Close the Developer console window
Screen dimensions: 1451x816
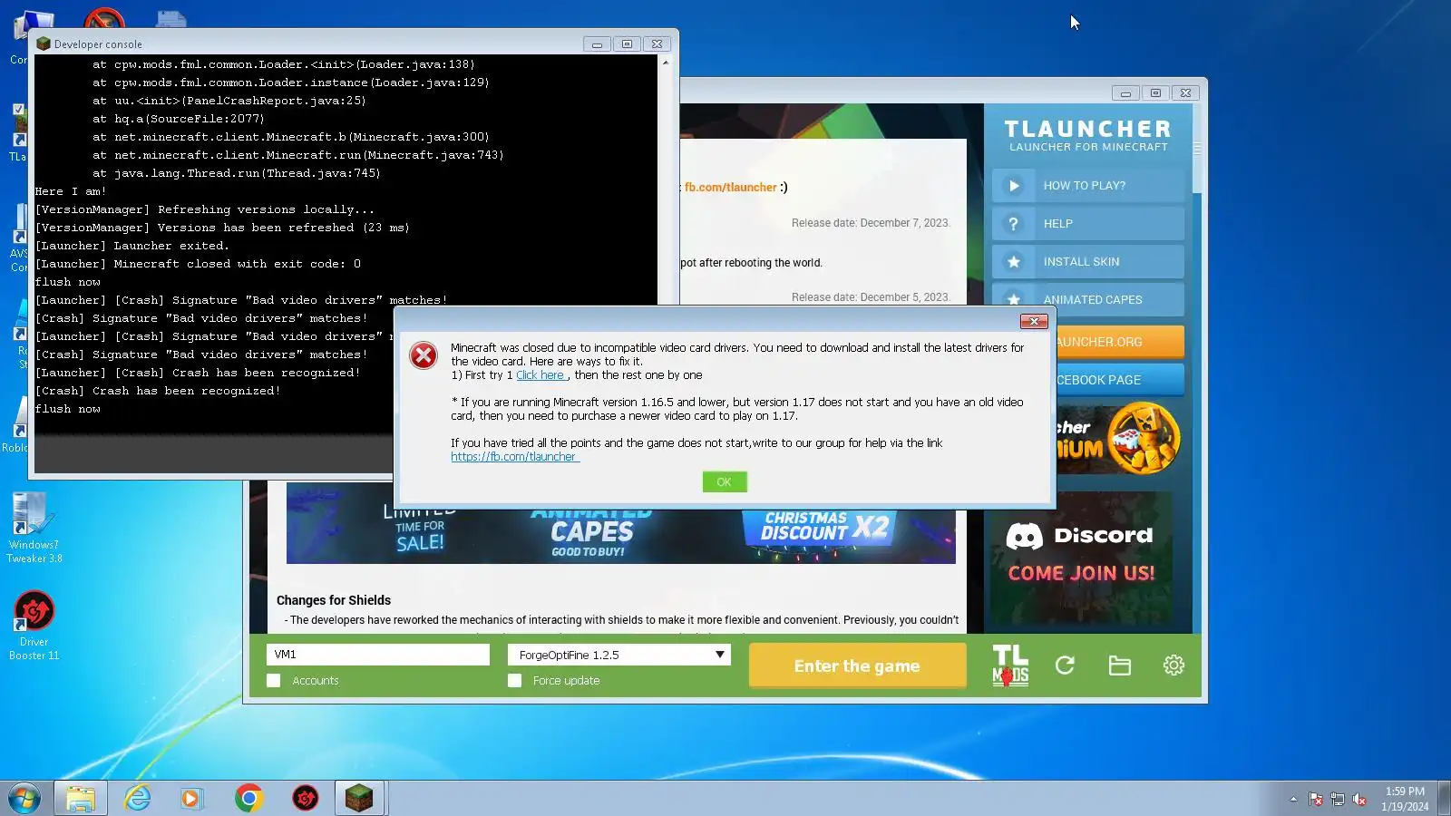pos(657,44)
